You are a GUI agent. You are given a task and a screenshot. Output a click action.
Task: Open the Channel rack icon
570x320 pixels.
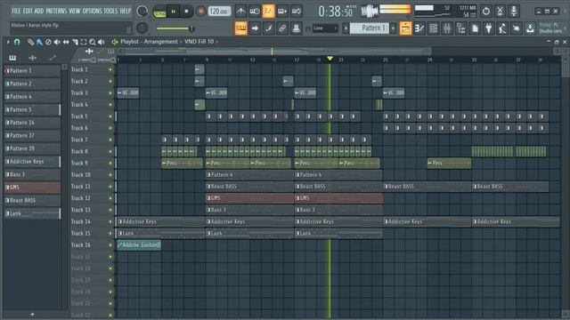click(433, 28)
